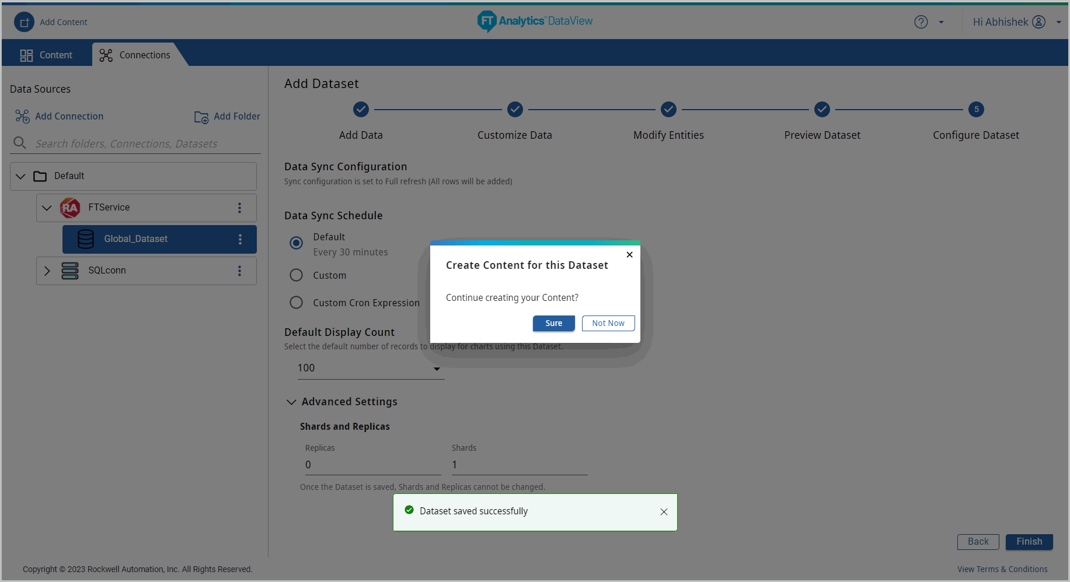The height and width of the screenshot is (582, 1070).
Task: Click the Default folder icon
Action: click(40, 176)
